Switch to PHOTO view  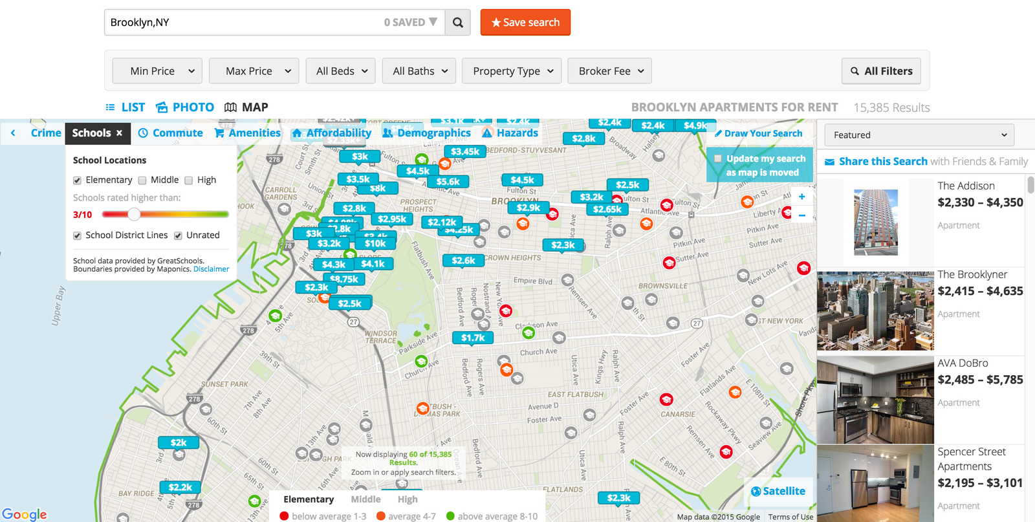pyautogui.click(x=185, y=107)
